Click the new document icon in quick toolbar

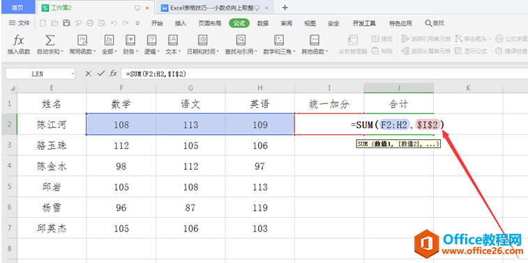coord(43,23)
